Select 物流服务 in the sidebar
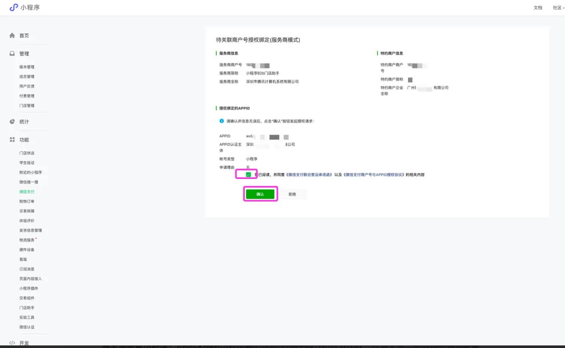The height and width of the screenshot is (348, 565). (27, 240)
